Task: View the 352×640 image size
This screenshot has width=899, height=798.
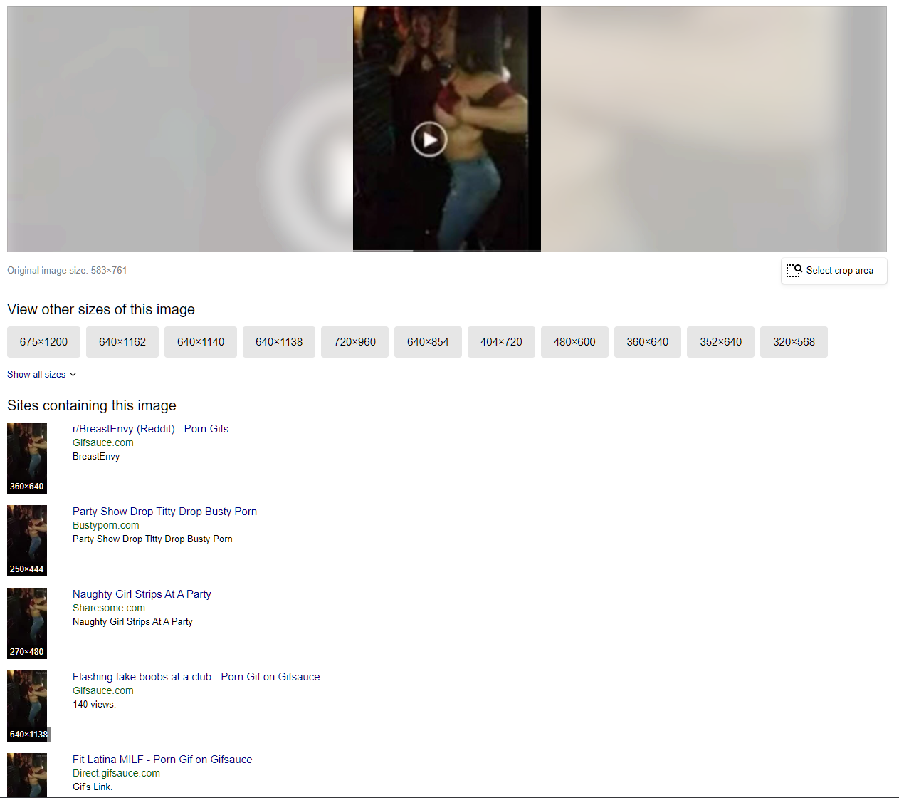Action: click(x=720, y=342)
